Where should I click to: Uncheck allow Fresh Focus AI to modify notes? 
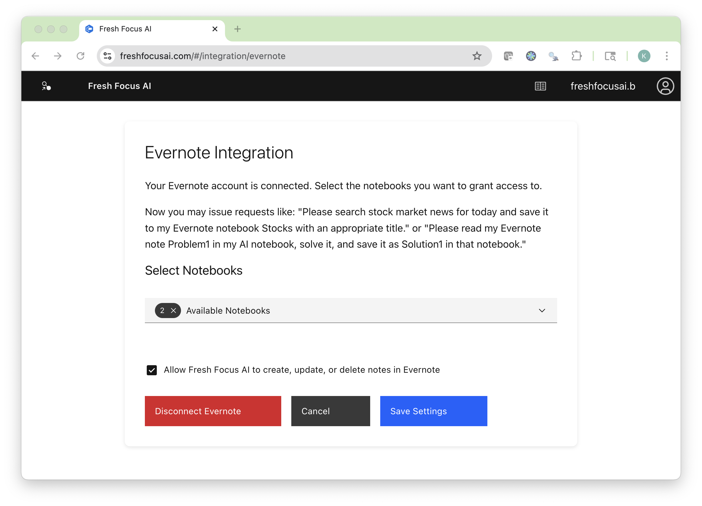(x=152, y=370)
